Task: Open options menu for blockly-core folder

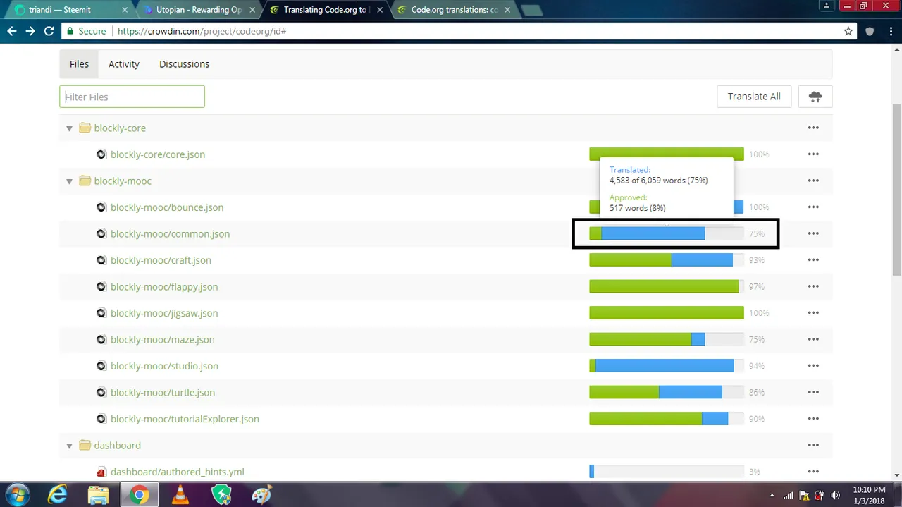Action: tap(813, 128)
